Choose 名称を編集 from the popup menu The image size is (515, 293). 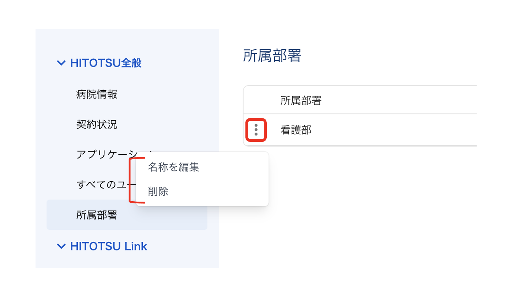click(173, 167)
